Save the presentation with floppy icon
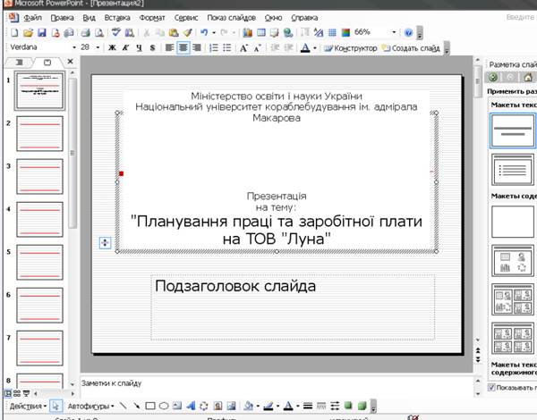 pyautogui.click(x=42, y=32)
